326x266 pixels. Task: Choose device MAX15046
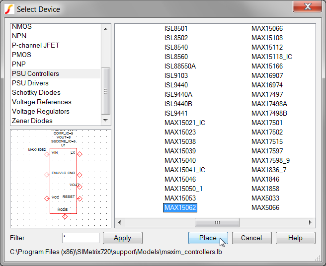pyautogui.click(x=180, y=180)
